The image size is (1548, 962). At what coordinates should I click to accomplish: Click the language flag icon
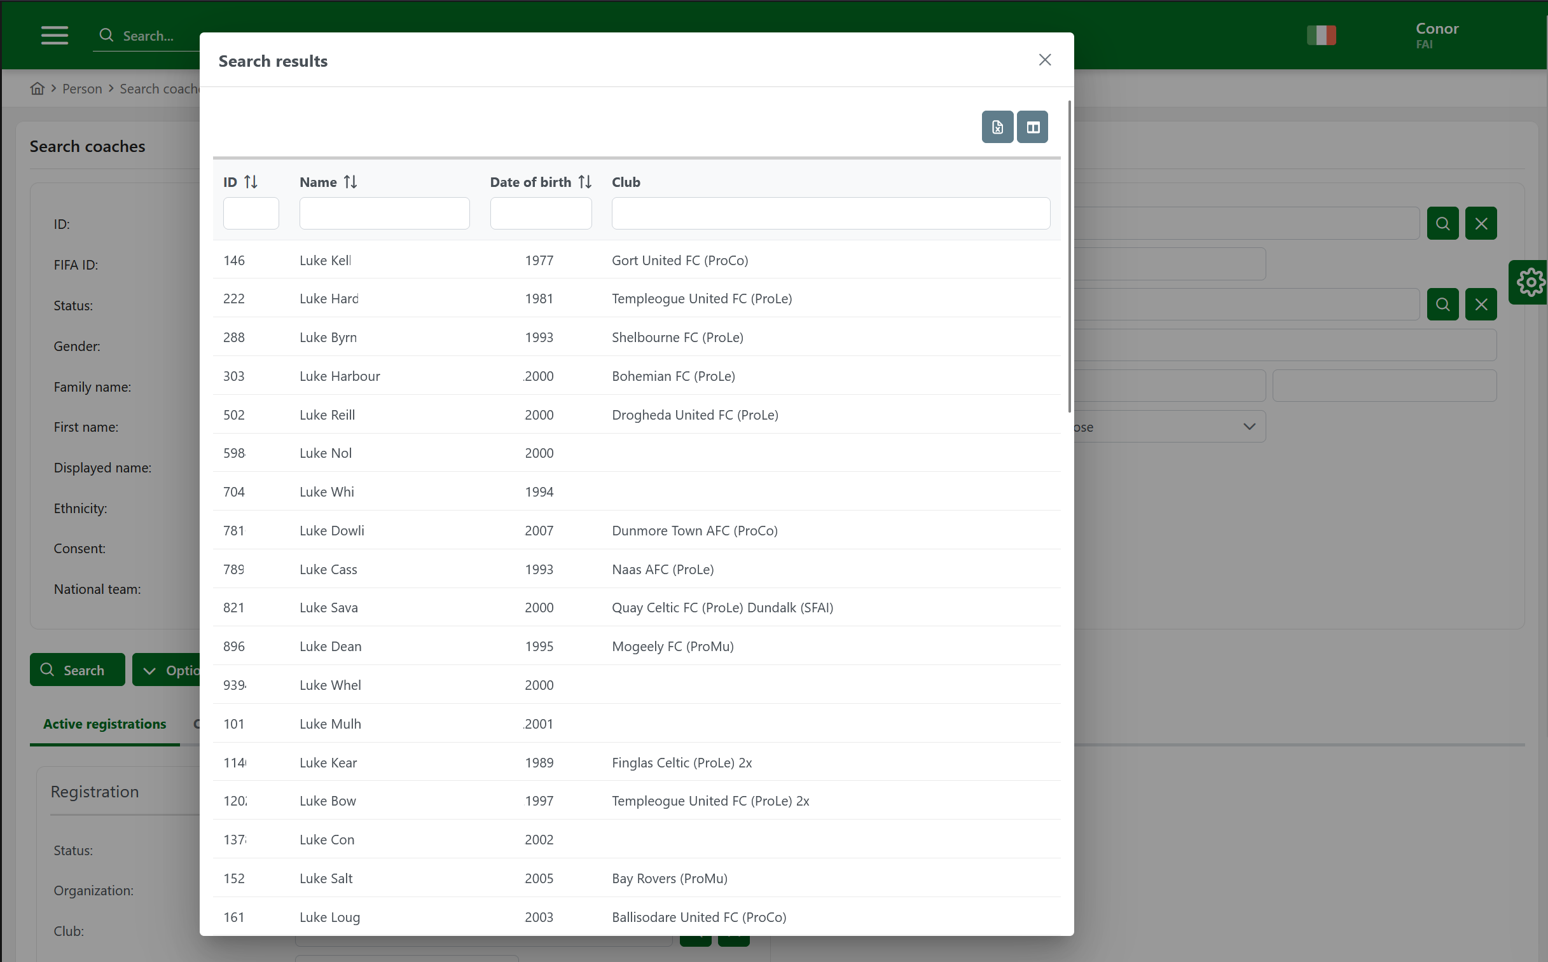point(1321,35)
